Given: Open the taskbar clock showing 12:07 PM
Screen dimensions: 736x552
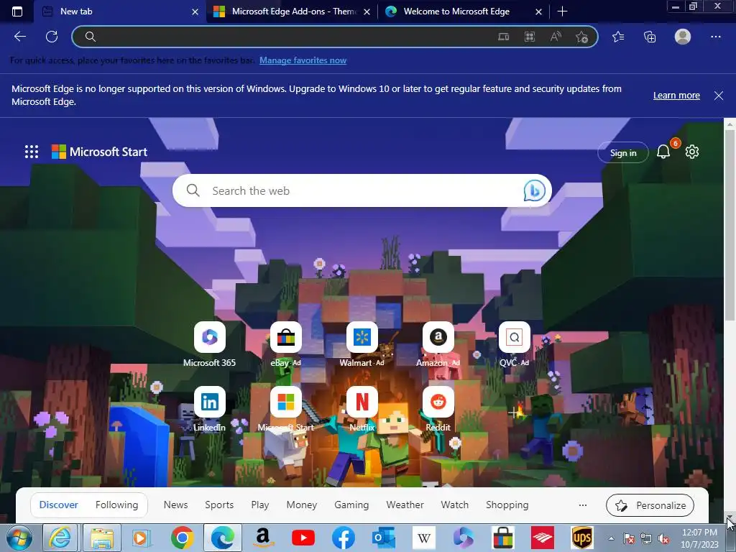Looking at the screenshot, I should [x=699, y=538].
